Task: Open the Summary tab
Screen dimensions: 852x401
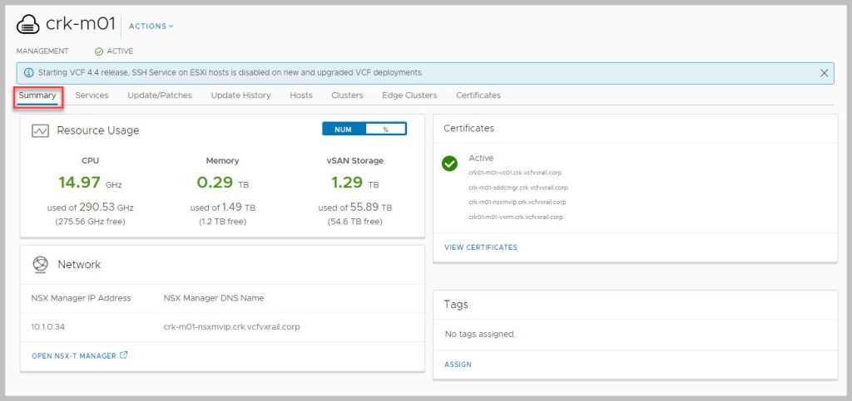Action: (x=38, y=95)
